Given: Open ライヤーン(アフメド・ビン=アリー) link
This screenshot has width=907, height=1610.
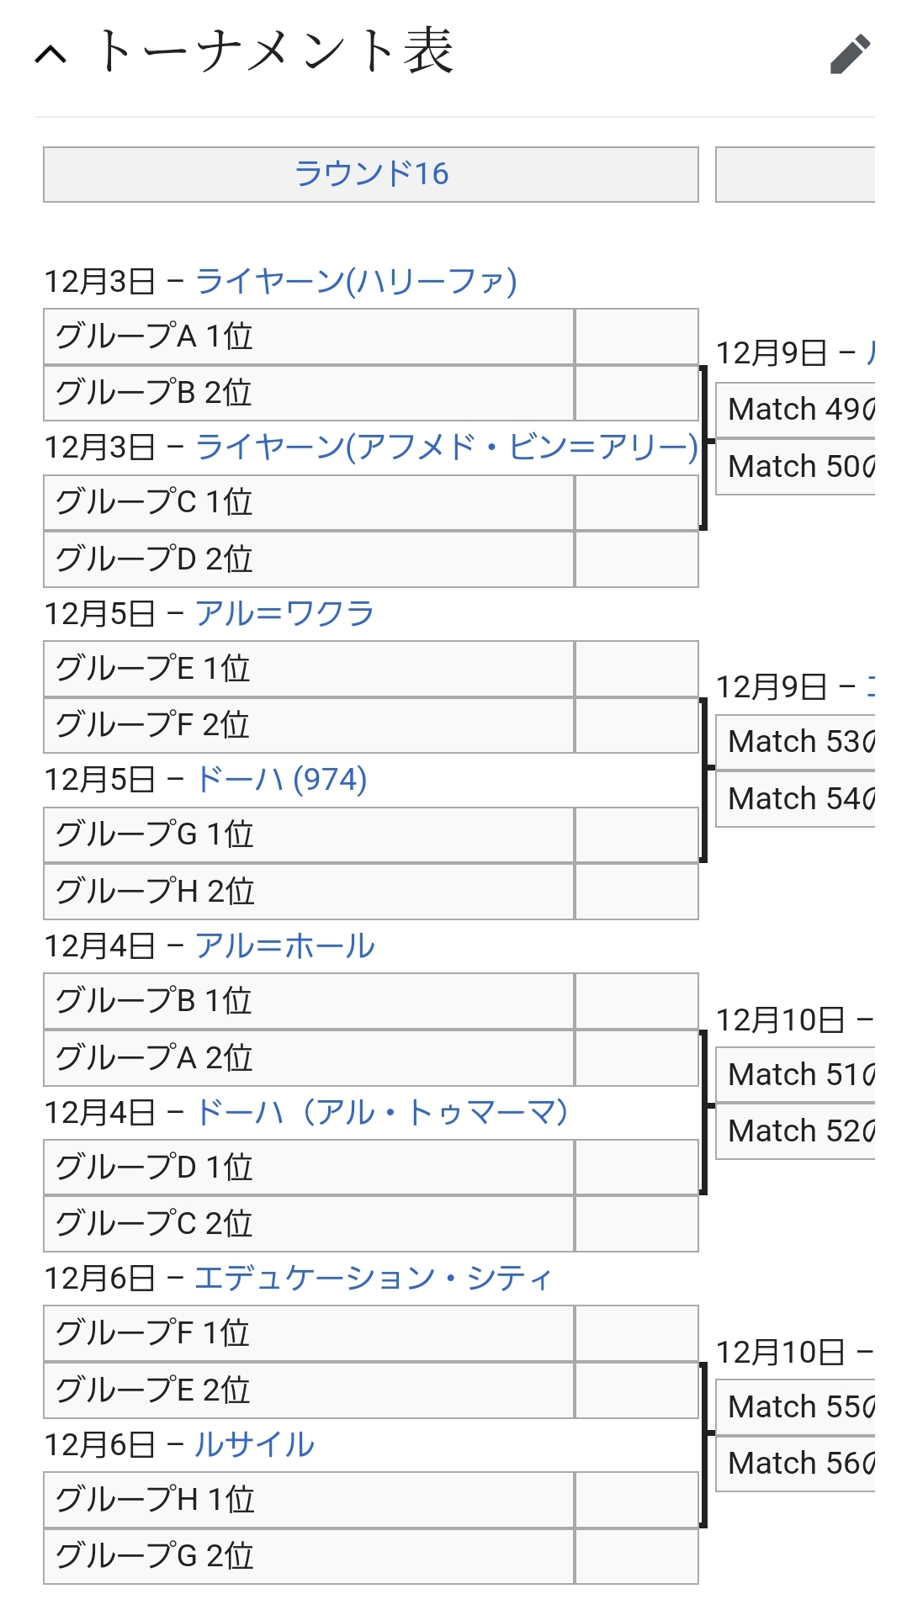Looking at the screenshot, I should (x=447, y=447).
